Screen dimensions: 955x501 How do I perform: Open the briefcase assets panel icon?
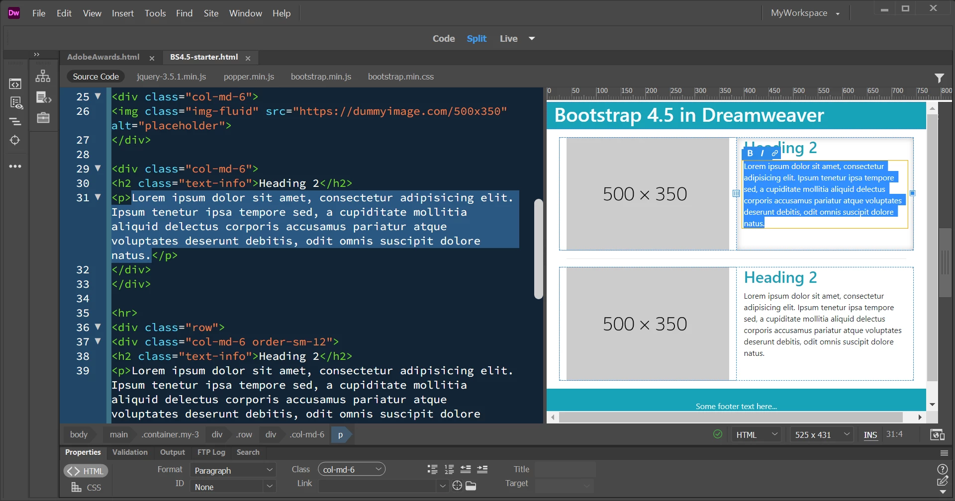point(43,118)
